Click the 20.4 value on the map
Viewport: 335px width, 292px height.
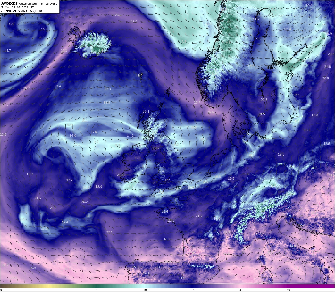click(x=331, y=54)
